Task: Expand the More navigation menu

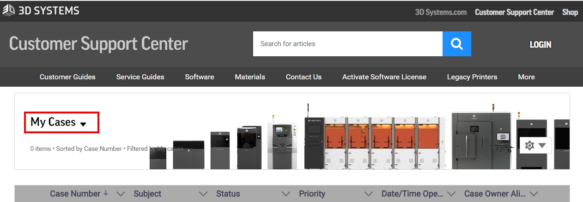Action: click(526, 77)
